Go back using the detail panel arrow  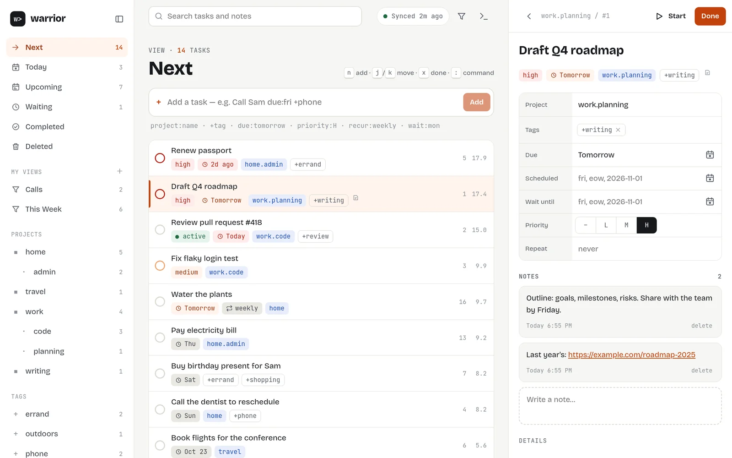click(529, 16)
